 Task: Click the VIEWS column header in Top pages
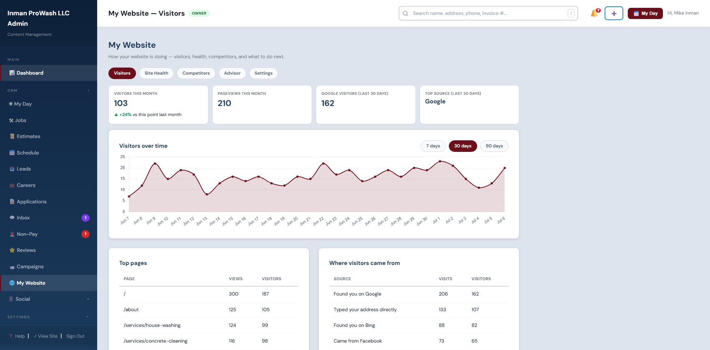point(236,279)
